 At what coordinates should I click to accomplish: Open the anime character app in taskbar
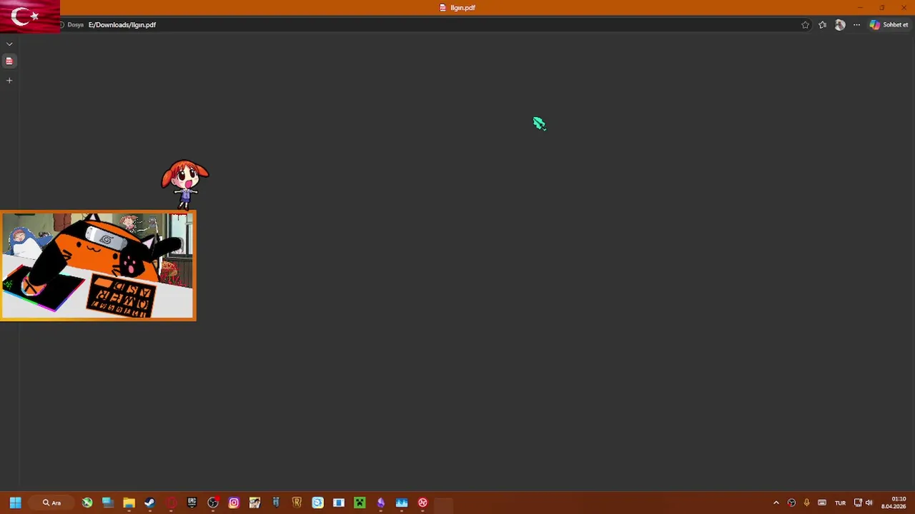(254, 503)
